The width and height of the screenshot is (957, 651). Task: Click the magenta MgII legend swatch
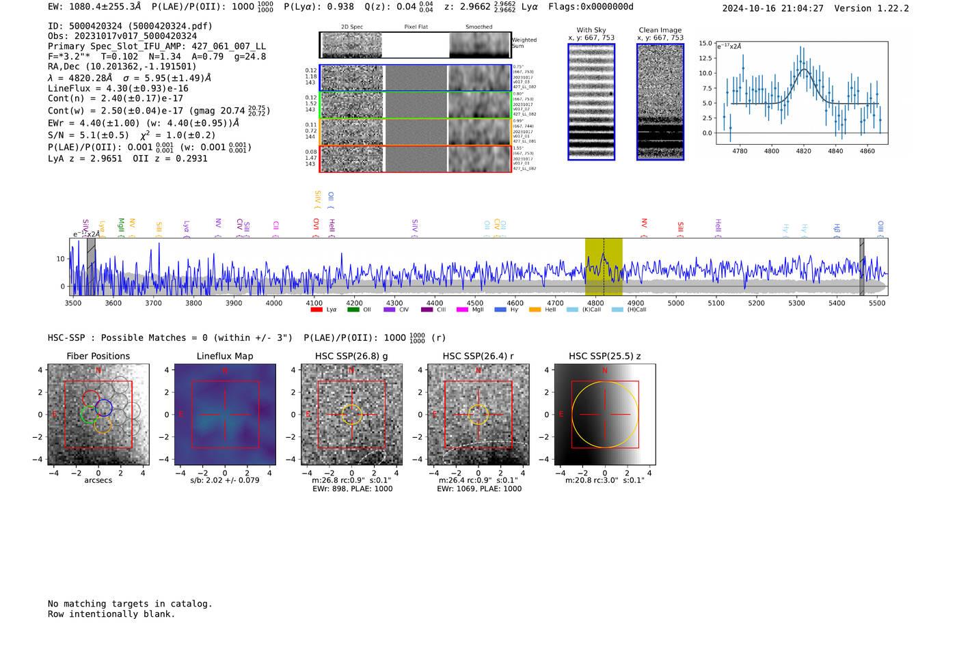pos(463,309)
